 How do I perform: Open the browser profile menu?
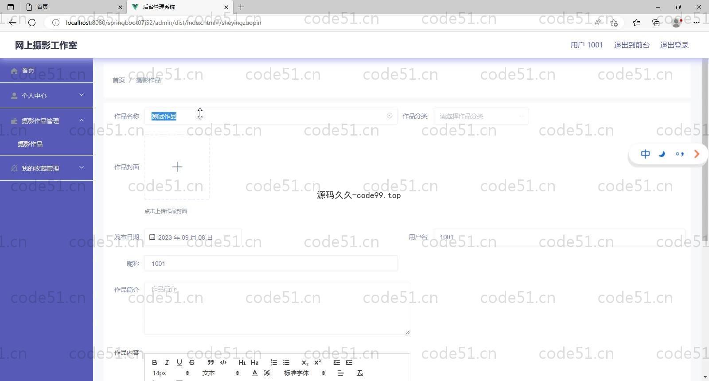(x=677, y=23)
